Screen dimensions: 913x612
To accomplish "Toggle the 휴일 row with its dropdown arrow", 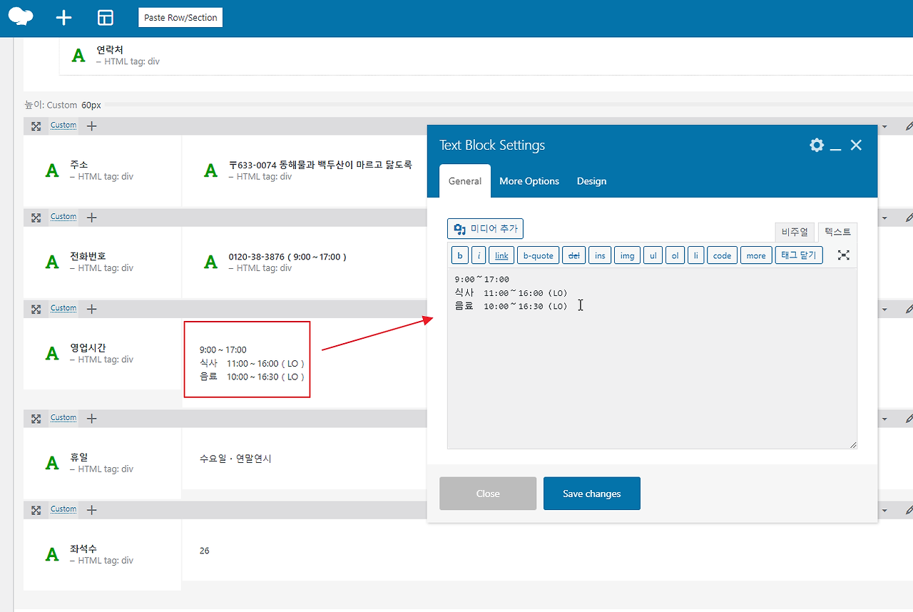I will tap(885, 419).
